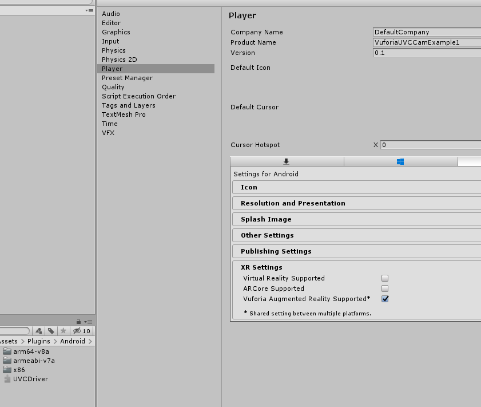Viewport: 481px width, 407px height.
Task: Click the search by label tag icon
Action: [51, 330]
